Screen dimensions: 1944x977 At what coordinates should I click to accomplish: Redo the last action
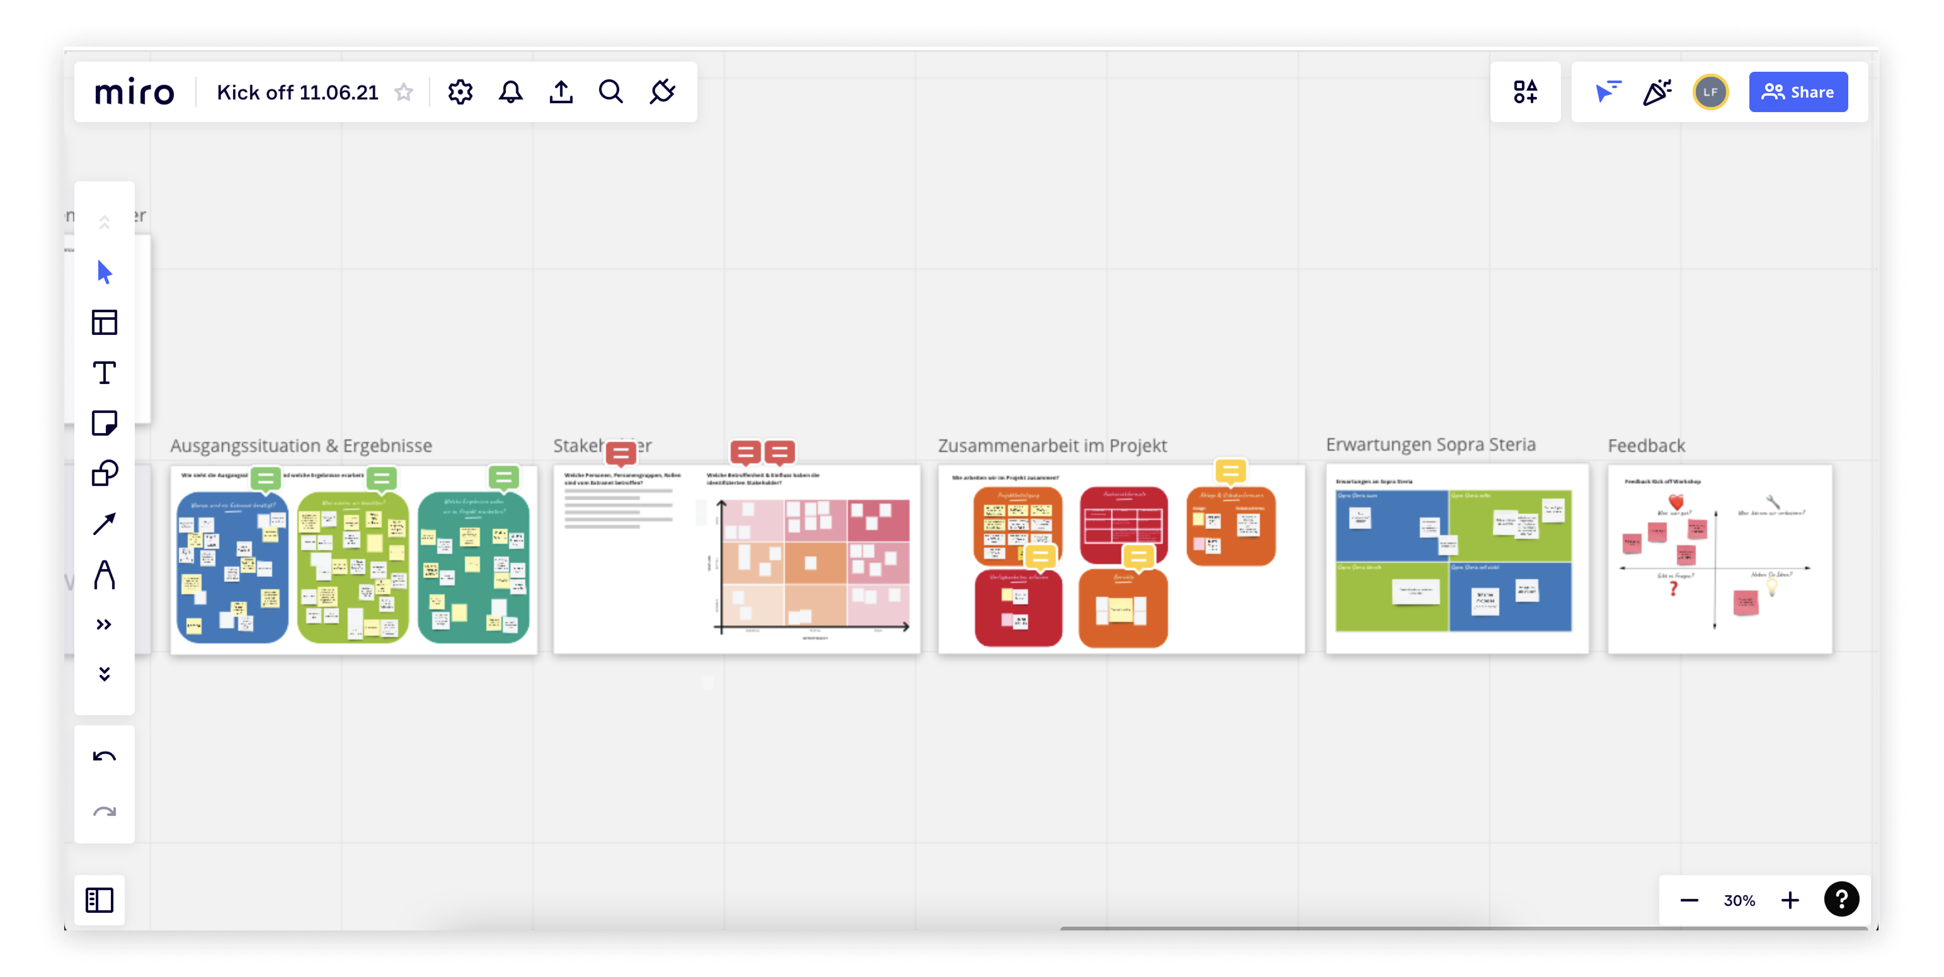pyautogui.click(x=104, y=812)
